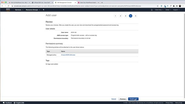Close the Set Up WordPress Cron tab
Screen dimensions: 185x104
tap(29, 3)
